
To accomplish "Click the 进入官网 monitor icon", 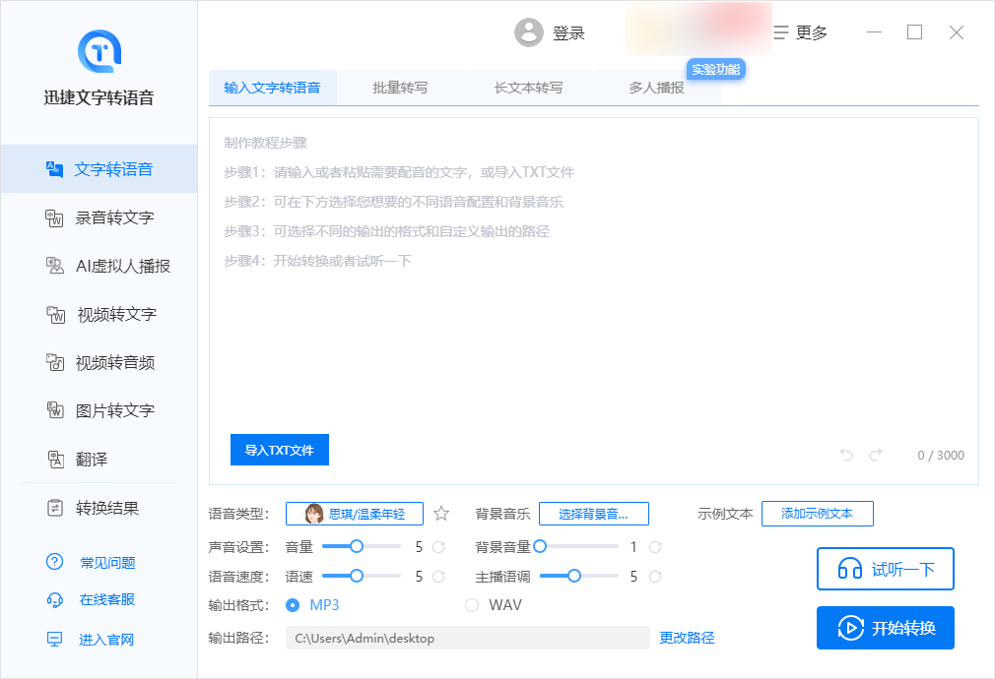I will (x=55, y=639).
